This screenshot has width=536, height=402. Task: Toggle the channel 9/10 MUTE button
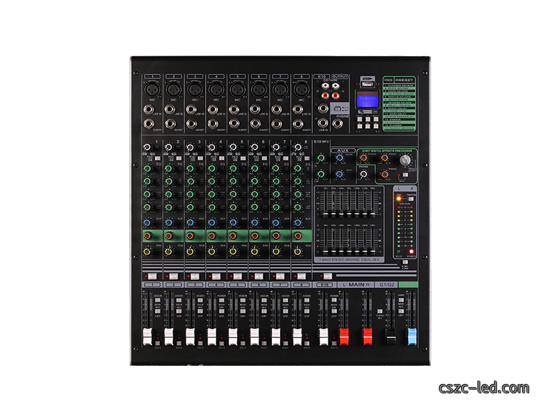[x=328, y=276]
